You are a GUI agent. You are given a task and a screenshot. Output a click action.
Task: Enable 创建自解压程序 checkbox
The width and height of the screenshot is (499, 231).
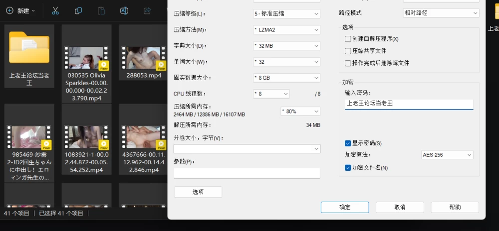pyautogui.click(x=348, y=39)
